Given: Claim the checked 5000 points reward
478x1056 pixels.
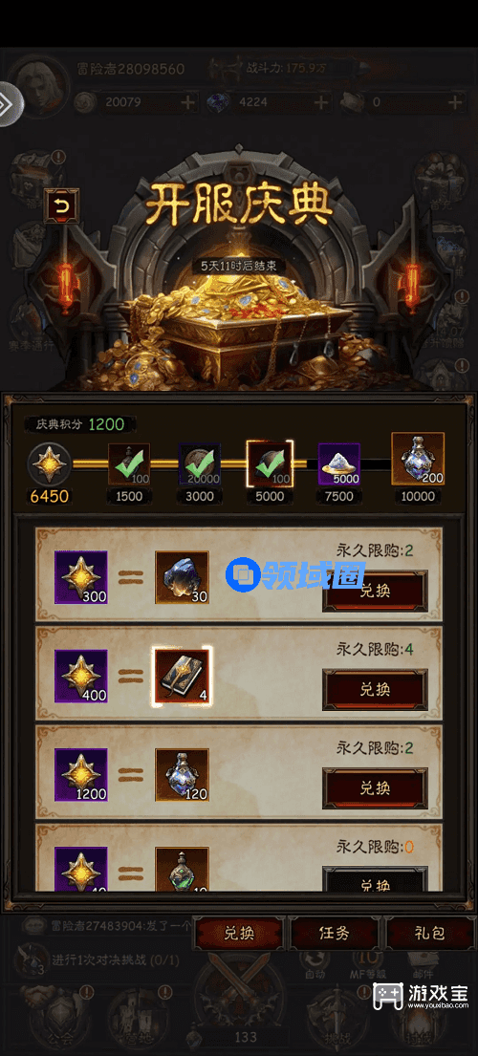Looking at the screenshot, I should (270, 464).
